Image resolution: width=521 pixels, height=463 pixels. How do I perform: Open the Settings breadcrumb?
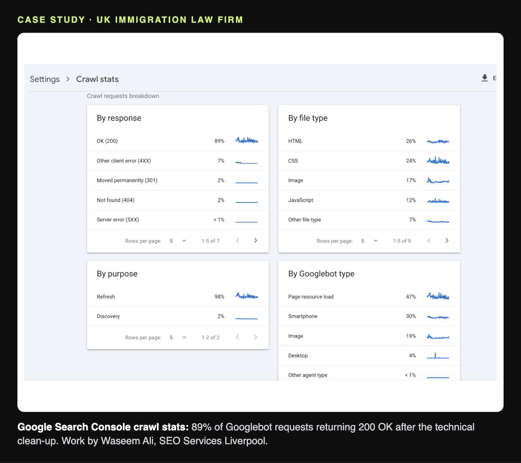tap(45, 79)
